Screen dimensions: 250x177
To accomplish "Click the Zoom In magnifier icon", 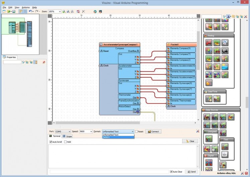I will point(64,11).
